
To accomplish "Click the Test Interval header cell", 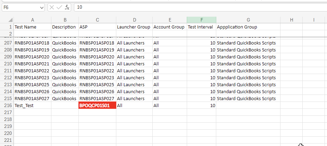I will click(x=201, y=27).
